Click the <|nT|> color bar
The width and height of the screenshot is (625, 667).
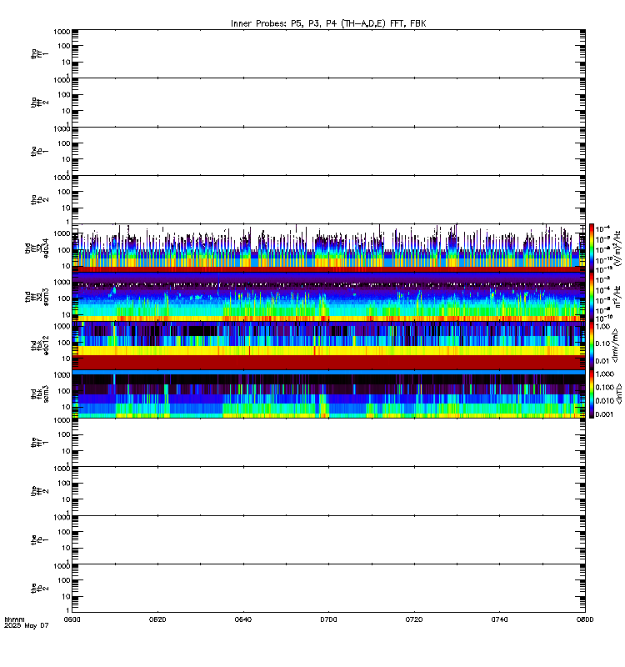pos(592,394)
